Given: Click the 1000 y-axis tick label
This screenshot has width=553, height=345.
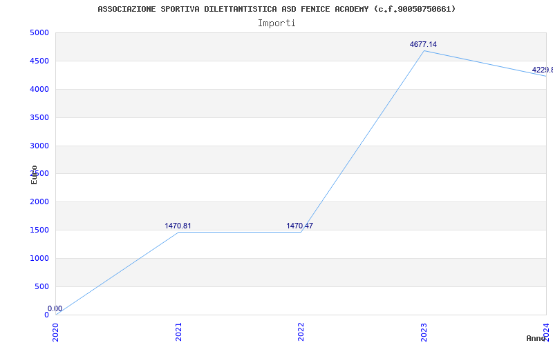Looking at the screenshot, I should (39, 258).
